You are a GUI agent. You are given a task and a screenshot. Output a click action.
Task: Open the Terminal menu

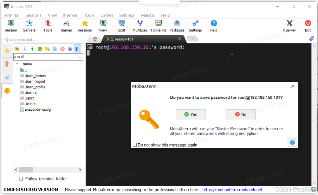[11, 15]
